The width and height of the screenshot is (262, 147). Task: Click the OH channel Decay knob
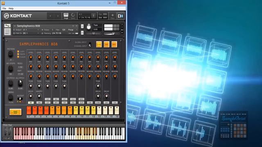[106, 96]
